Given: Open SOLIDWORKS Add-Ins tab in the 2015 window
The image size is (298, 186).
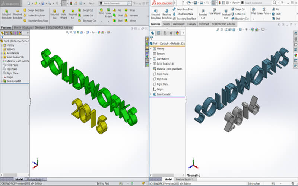Looking at the screenshot, I should click(x=60, y=28).
